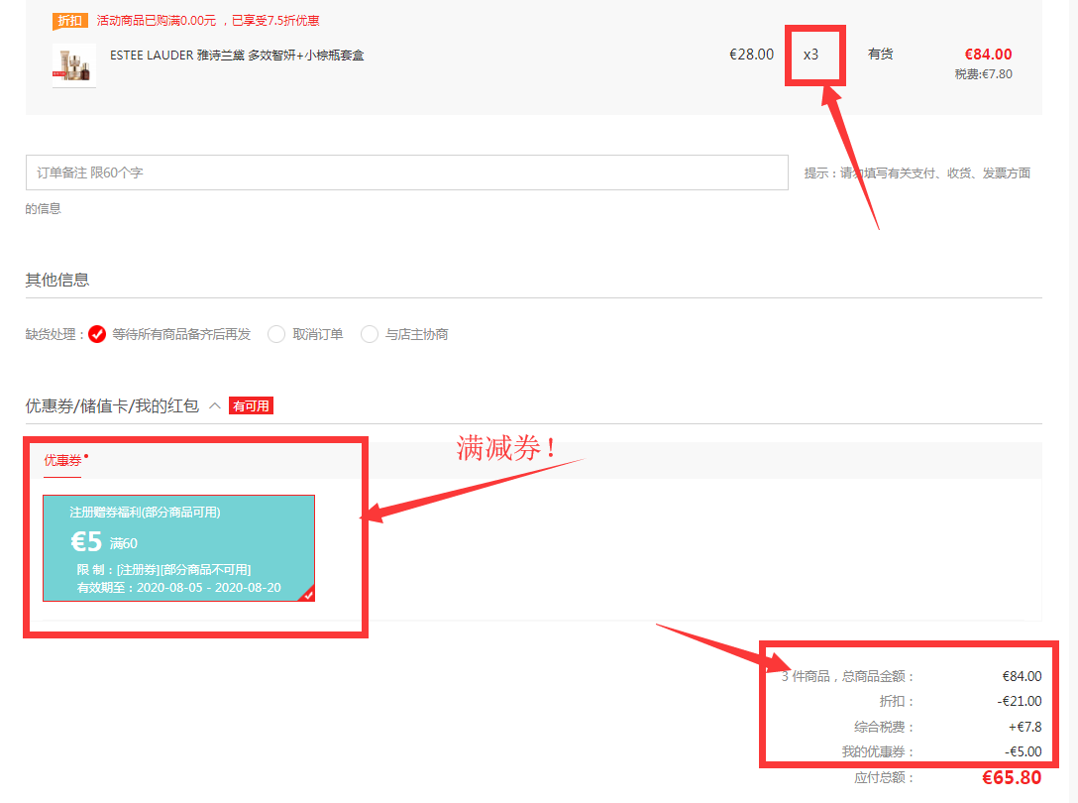Switch to the 优惠券 tab

tap(62, 460)
